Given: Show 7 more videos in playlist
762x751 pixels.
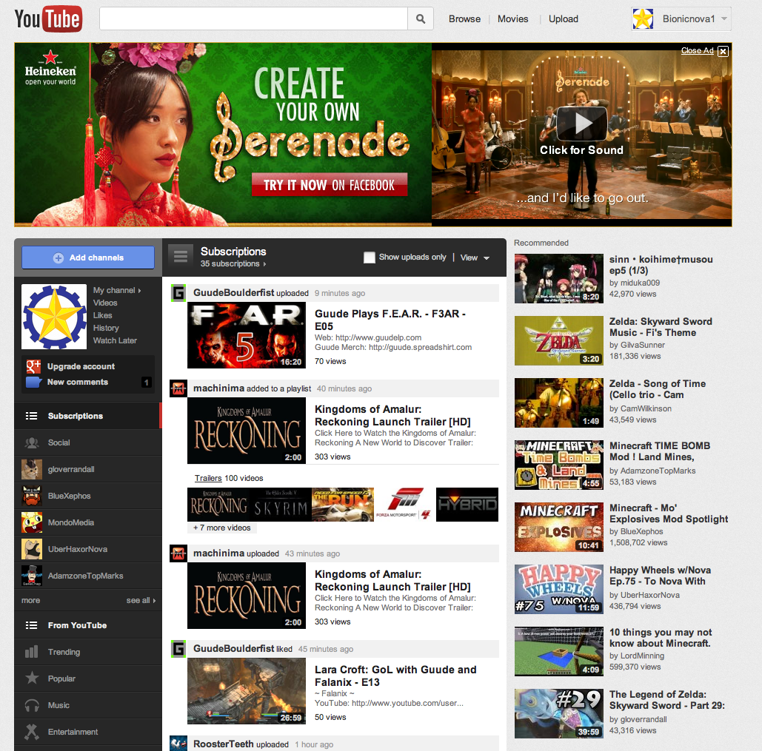Looking at the screenshot, I should pos(222,528).
